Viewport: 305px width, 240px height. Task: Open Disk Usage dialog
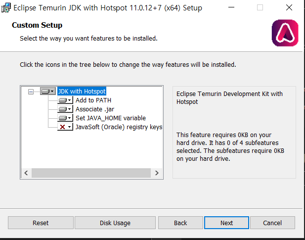pos(115,223)
